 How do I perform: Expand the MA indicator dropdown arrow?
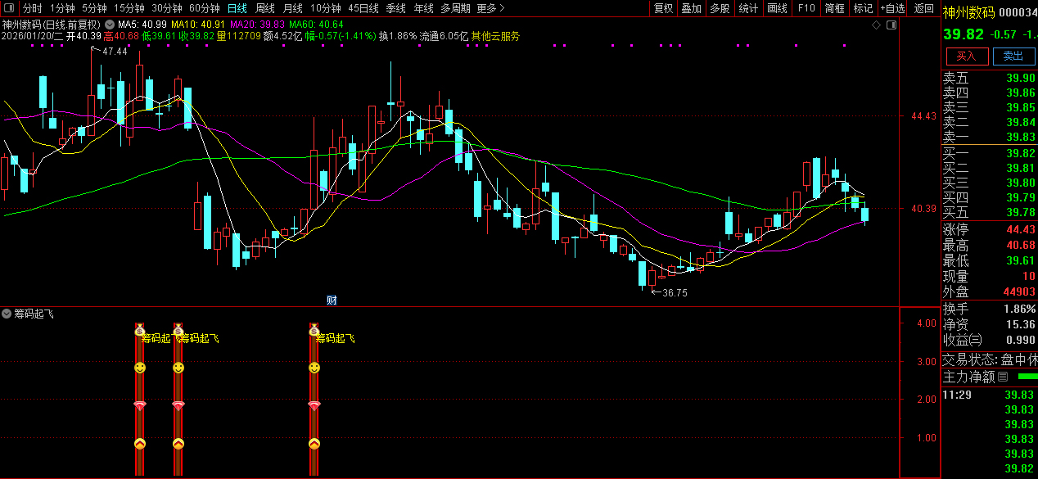pos(109,25)
